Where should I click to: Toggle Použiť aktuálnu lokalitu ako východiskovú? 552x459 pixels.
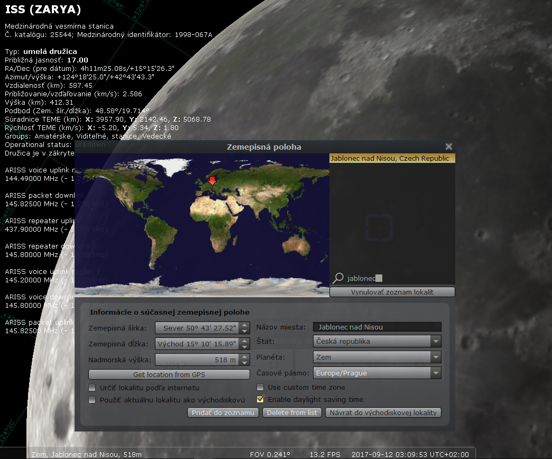tap(93, 400)
